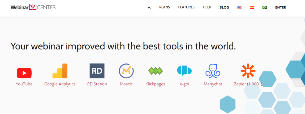
Task: Click the e-goi blue bubble icon
Action: (x=185, y=71)
